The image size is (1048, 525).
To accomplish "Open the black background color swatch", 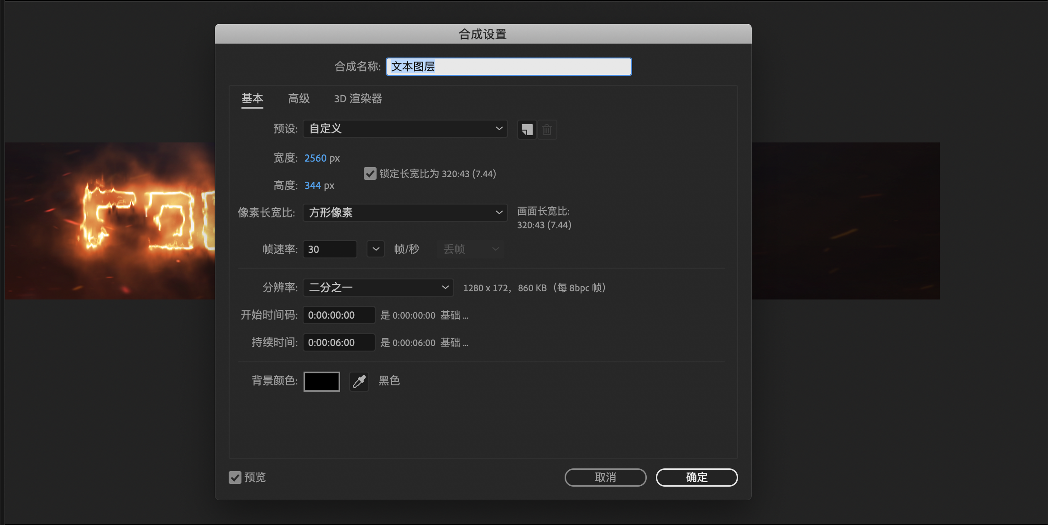I will pos(322,381).
